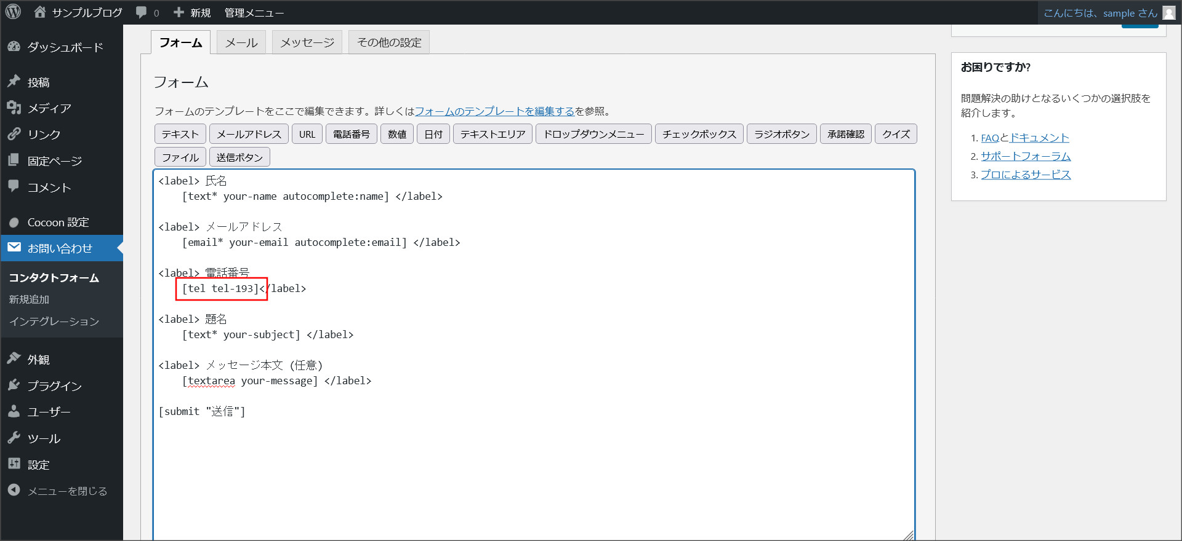Click the dashboard gauge icon
Image resolution: width=1182 pixels, height=541 pixels.
pyautogui.click(x=14, y=47)
